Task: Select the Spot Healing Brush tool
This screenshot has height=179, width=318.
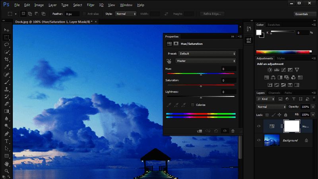Action: point(6,74)
